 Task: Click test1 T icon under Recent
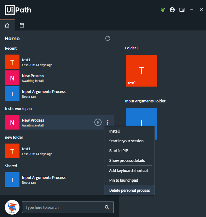12,62
